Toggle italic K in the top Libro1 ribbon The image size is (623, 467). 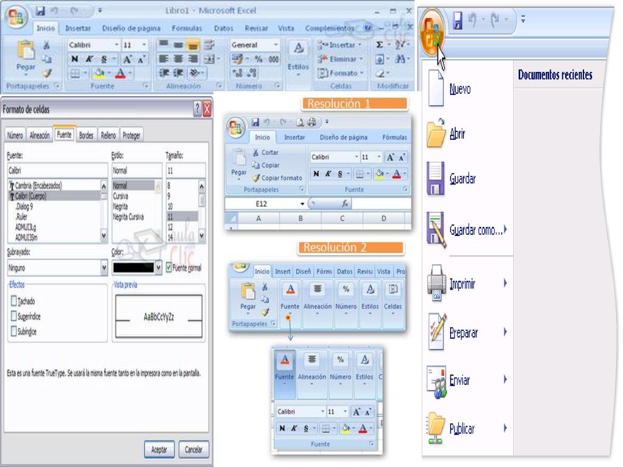(x=89, y=59)
